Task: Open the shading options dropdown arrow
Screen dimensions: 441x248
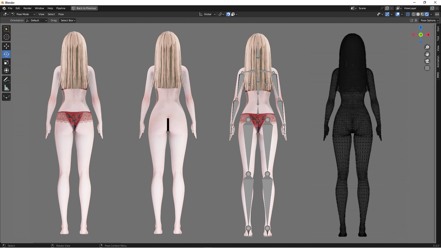Action: tap(431, 14)
